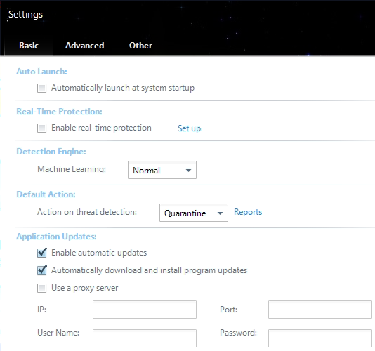Expand the threat detection action dropdown
375x351 pixels.
[194, 213]
